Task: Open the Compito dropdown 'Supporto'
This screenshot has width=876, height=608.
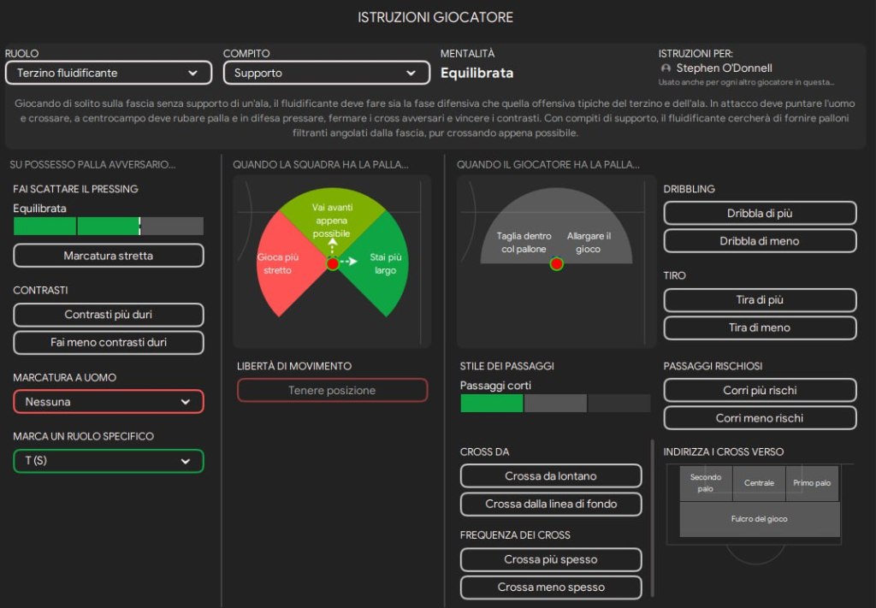Action: [326, 73]
